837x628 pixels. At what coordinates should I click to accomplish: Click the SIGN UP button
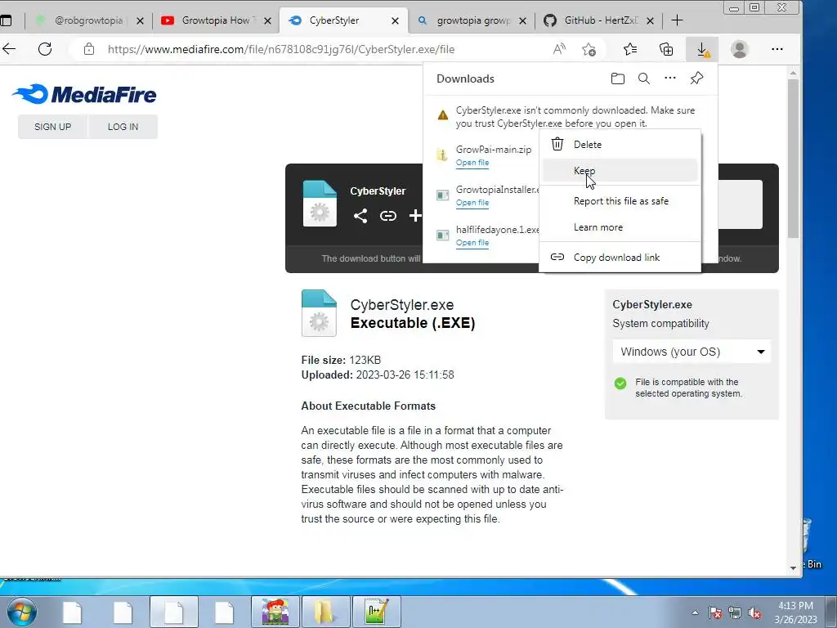click(x=52, y=127)
